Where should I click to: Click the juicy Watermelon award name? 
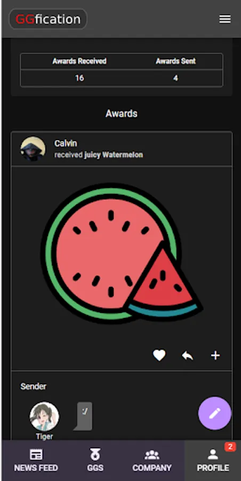pyautogui.click(x=114, y=155)
